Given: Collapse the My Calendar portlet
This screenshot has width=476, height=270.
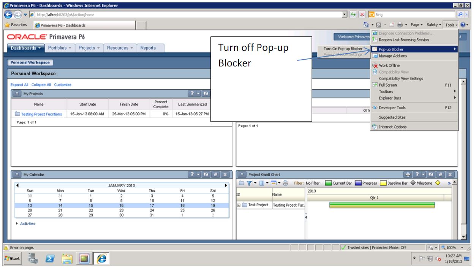Looking at the screenshot, I should tap(17, 174).
